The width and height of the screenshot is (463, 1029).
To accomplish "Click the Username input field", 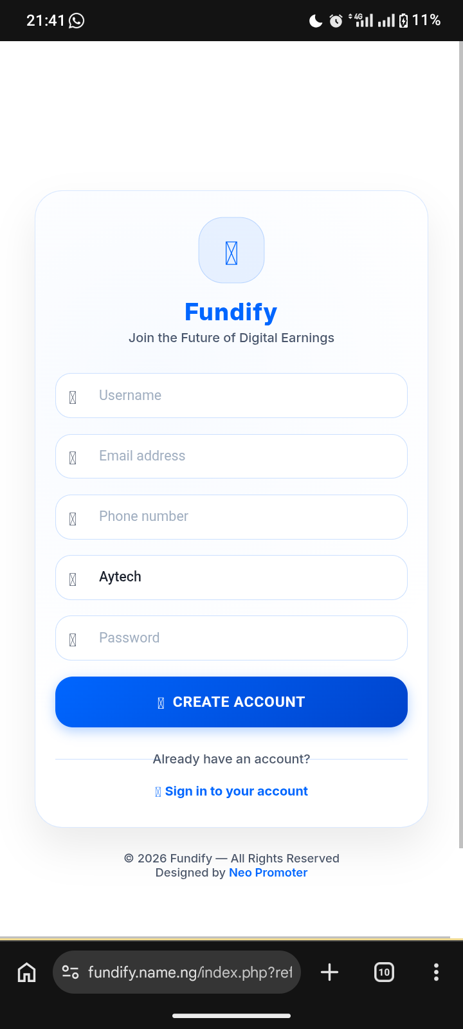I will (244, 396).
